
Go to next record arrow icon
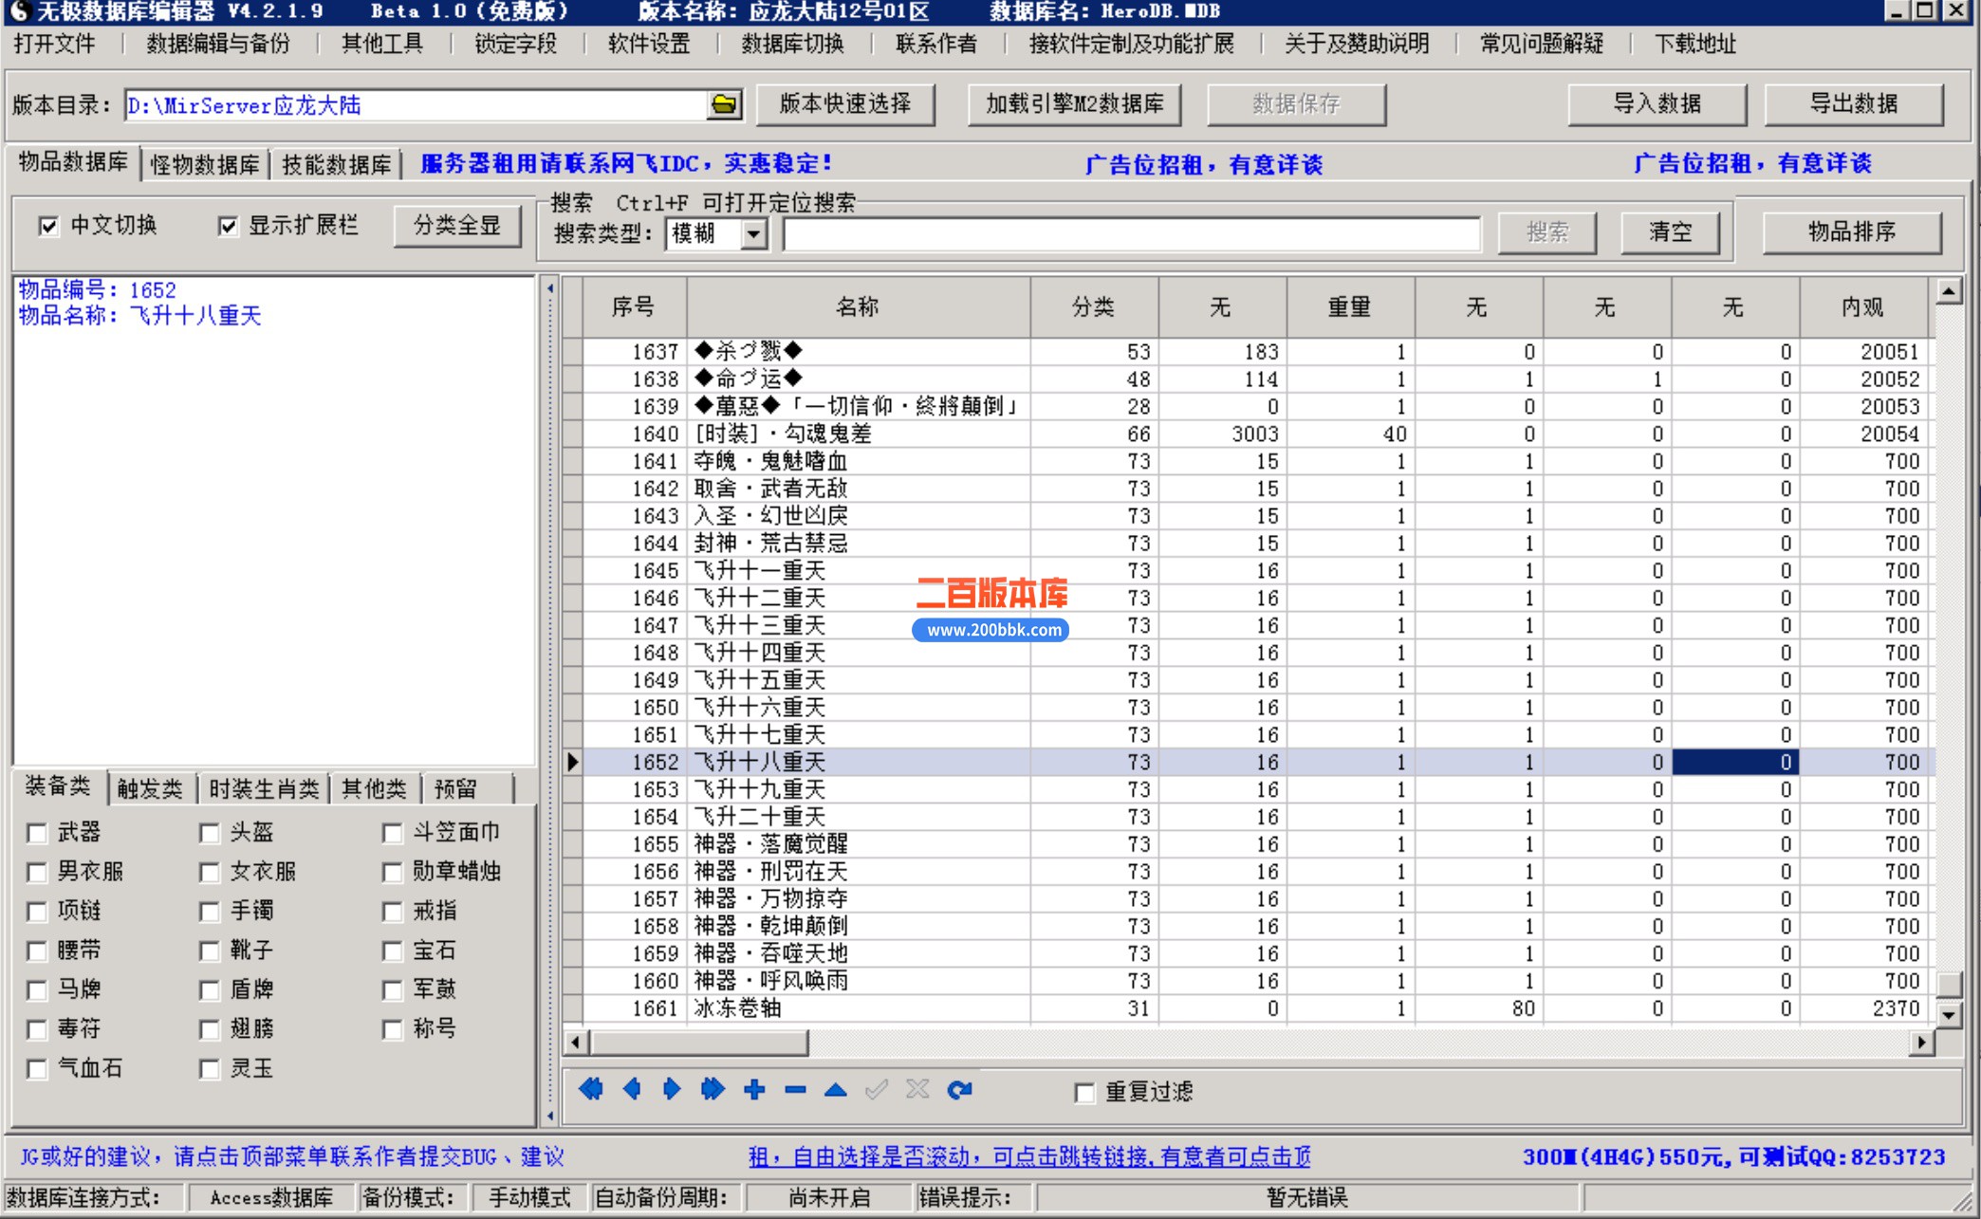point(672,1089)
